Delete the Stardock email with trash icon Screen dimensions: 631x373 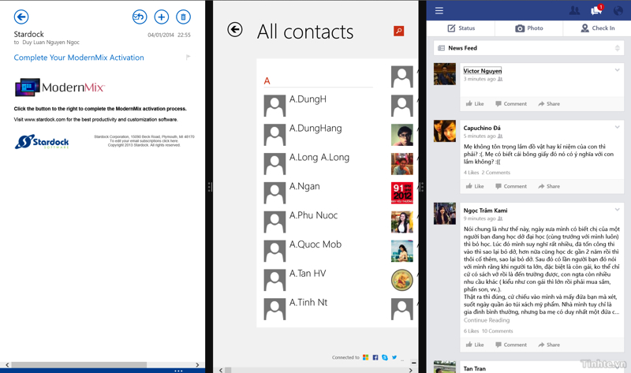pyautogui.click(x=183, y=17)
